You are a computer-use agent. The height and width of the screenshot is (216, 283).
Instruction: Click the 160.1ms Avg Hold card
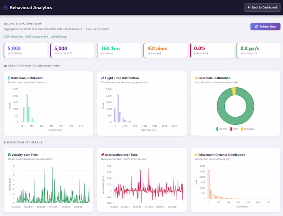pyautogui.click(x=119, y=51)
